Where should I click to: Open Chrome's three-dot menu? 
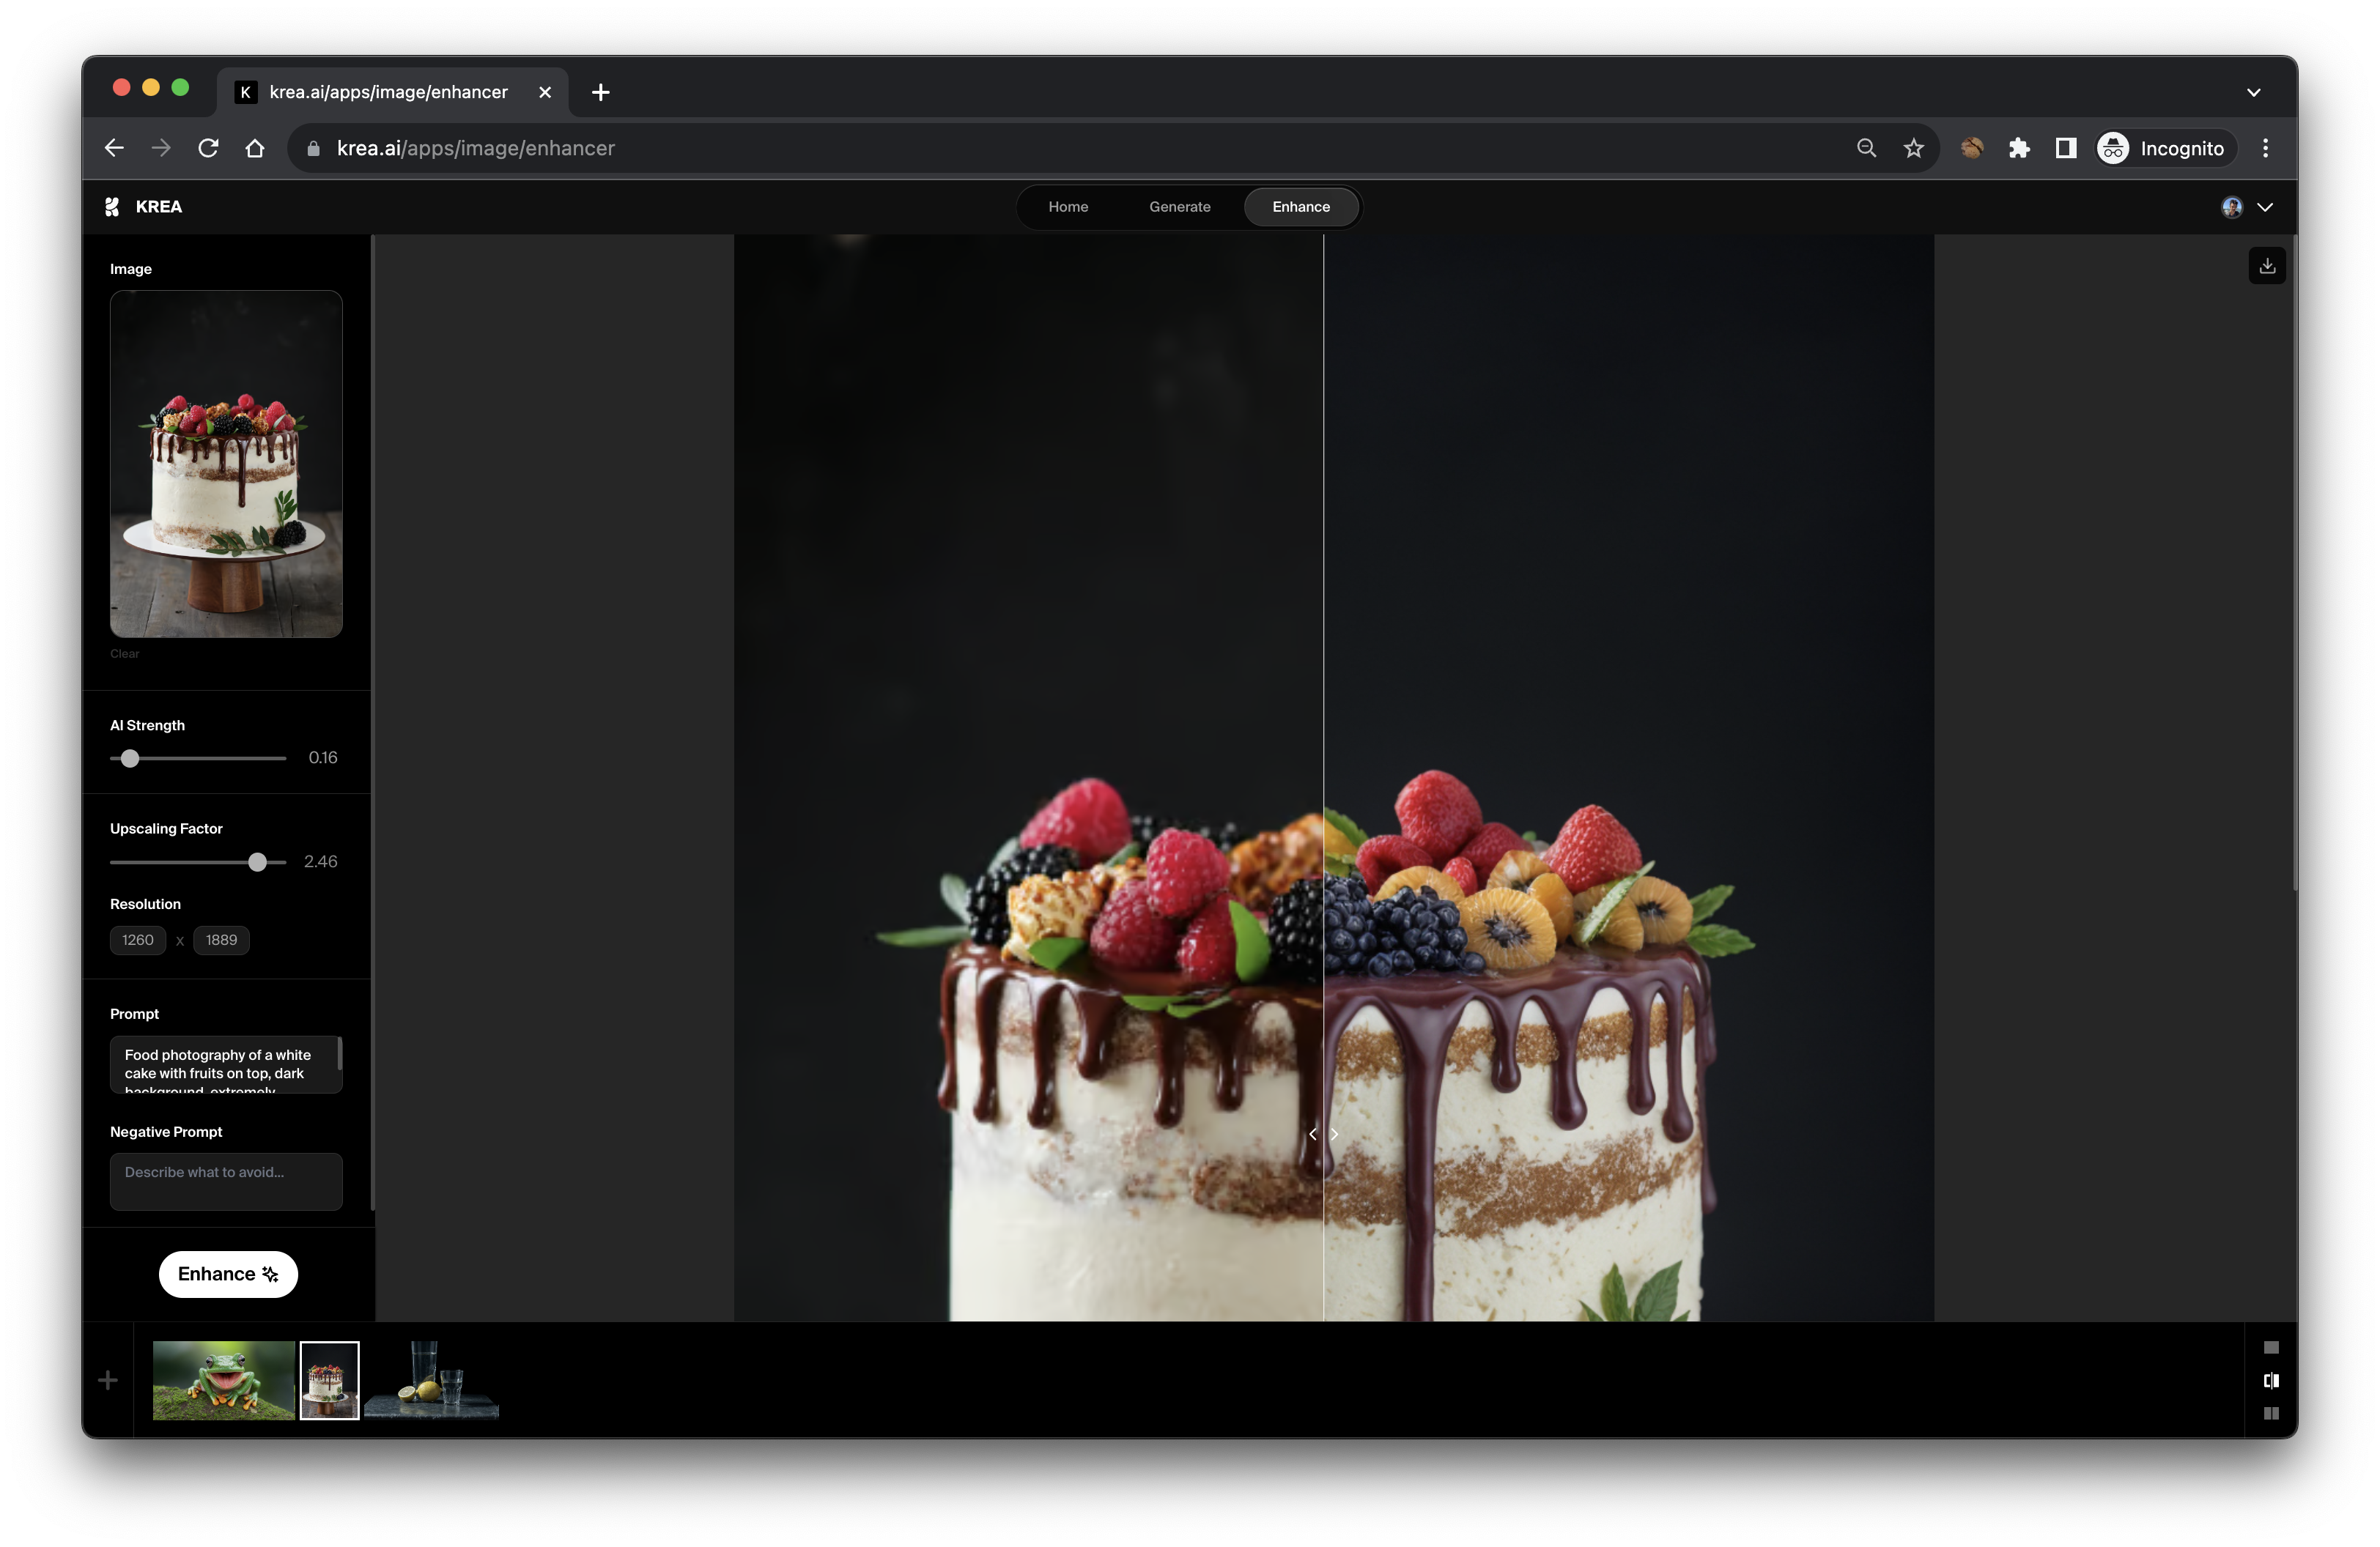point(2265,148)
